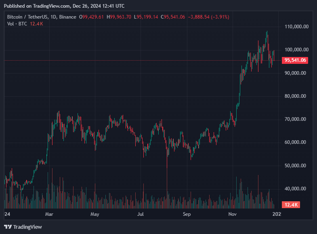
Task: Click the 100,000.00 price axis label
Action: 296,50
